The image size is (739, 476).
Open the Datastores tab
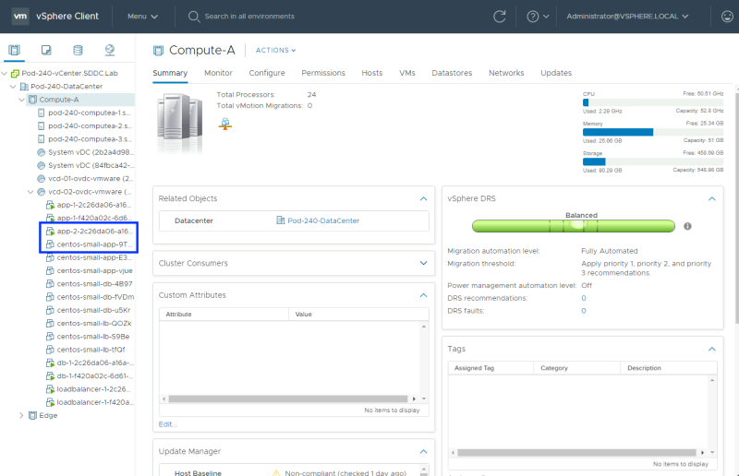pyautogui.click(x=452, y=73)
